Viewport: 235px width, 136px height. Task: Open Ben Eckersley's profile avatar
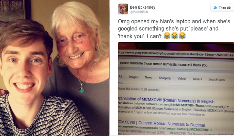coord(123,9)
